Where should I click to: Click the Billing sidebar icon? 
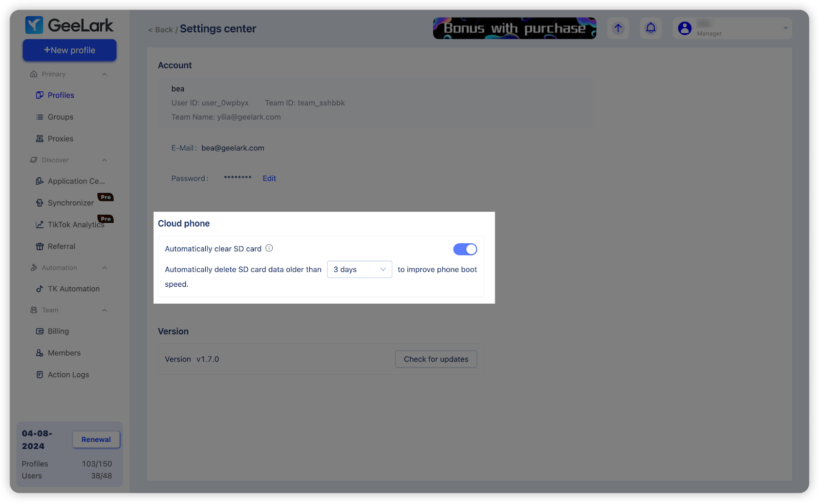39,331
